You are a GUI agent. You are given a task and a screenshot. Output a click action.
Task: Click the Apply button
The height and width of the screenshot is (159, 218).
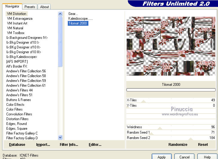(162, 157)
